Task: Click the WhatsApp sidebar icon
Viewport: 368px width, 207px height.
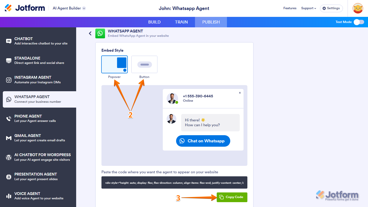Action: (9, 99)
